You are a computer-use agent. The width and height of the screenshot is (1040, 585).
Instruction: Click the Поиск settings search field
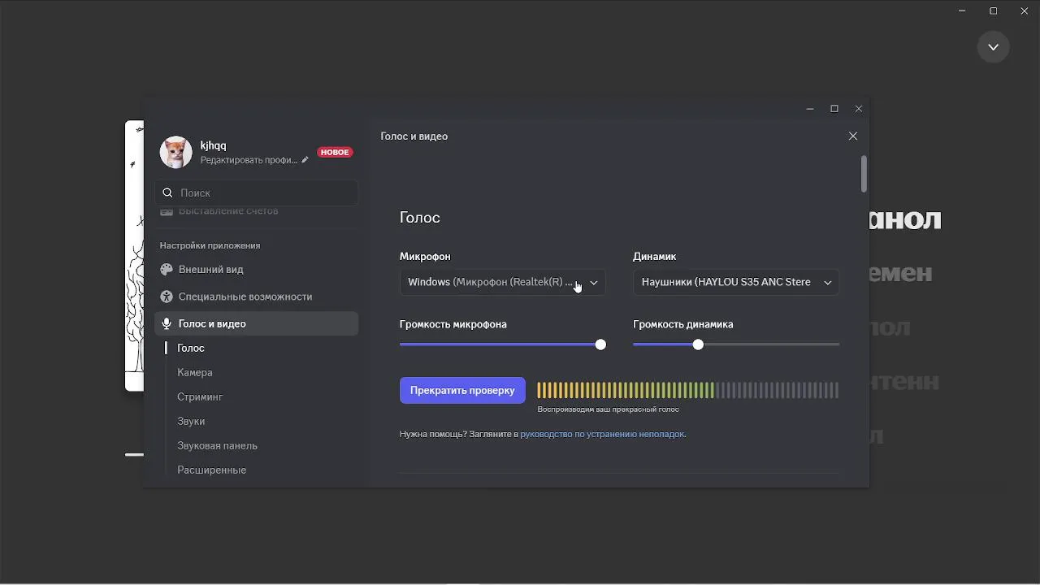pyautogui.click(x=264, y=193)
